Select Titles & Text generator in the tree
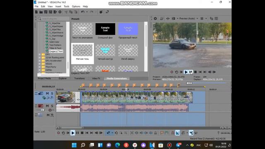The image size is (265, 149). coord(55,48)
